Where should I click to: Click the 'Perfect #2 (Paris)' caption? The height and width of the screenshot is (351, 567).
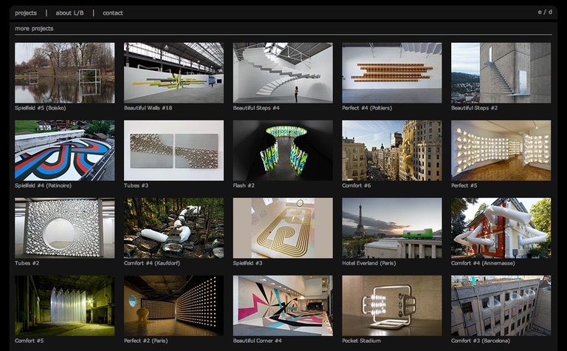(x=145, y=341)
